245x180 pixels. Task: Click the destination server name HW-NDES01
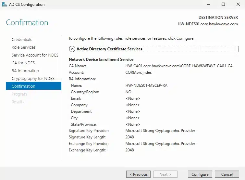(x=208, y=24)
